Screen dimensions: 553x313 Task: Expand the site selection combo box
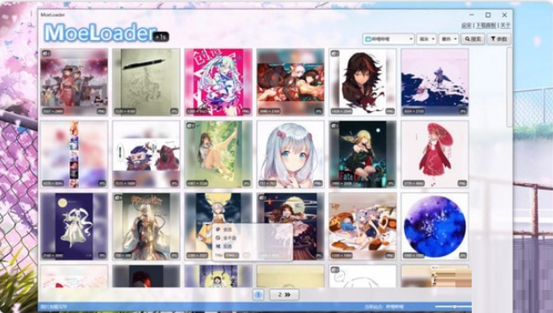pos(389,38)
